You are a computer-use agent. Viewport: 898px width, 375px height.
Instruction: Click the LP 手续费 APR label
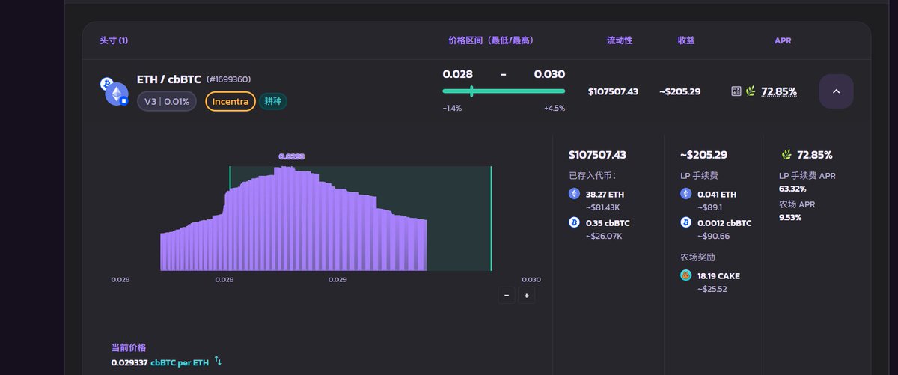(807, 176)
